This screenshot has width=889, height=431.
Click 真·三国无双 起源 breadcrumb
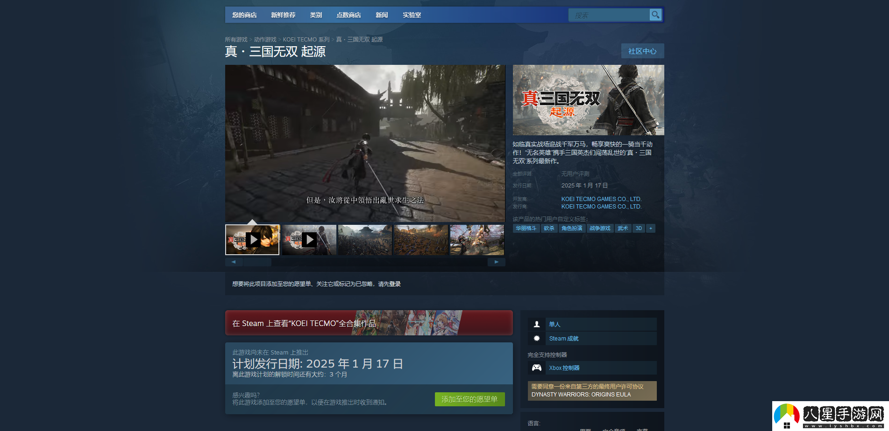(359, 40)
